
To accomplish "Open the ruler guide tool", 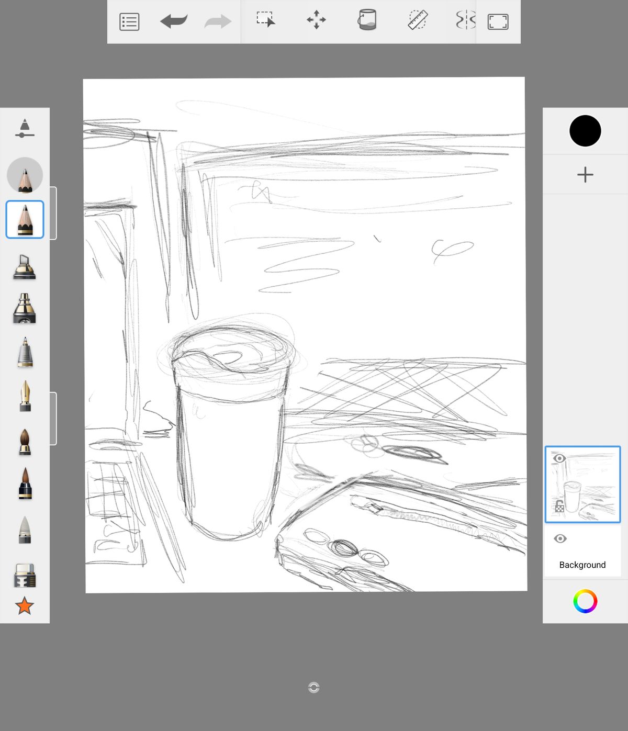I will (418, 20).
